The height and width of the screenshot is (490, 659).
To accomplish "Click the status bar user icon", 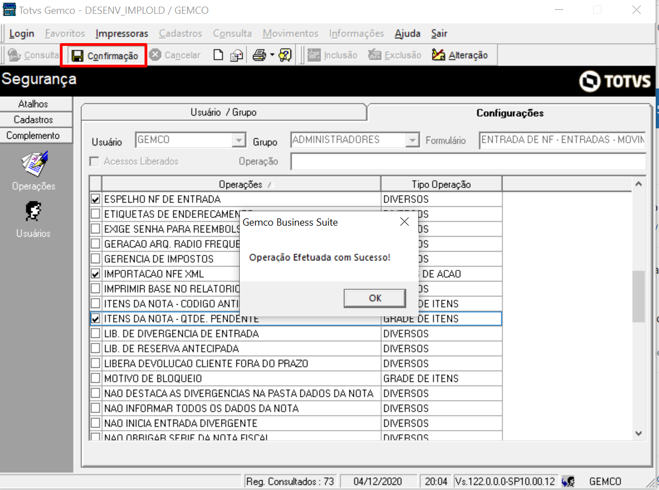I will pos(568,481).
